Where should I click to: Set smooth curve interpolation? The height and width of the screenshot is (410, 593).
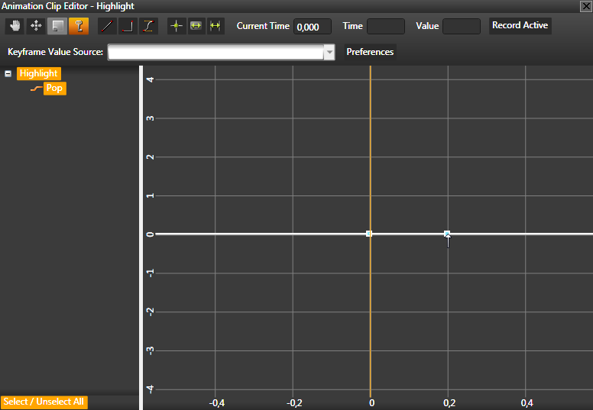point(148,26)
